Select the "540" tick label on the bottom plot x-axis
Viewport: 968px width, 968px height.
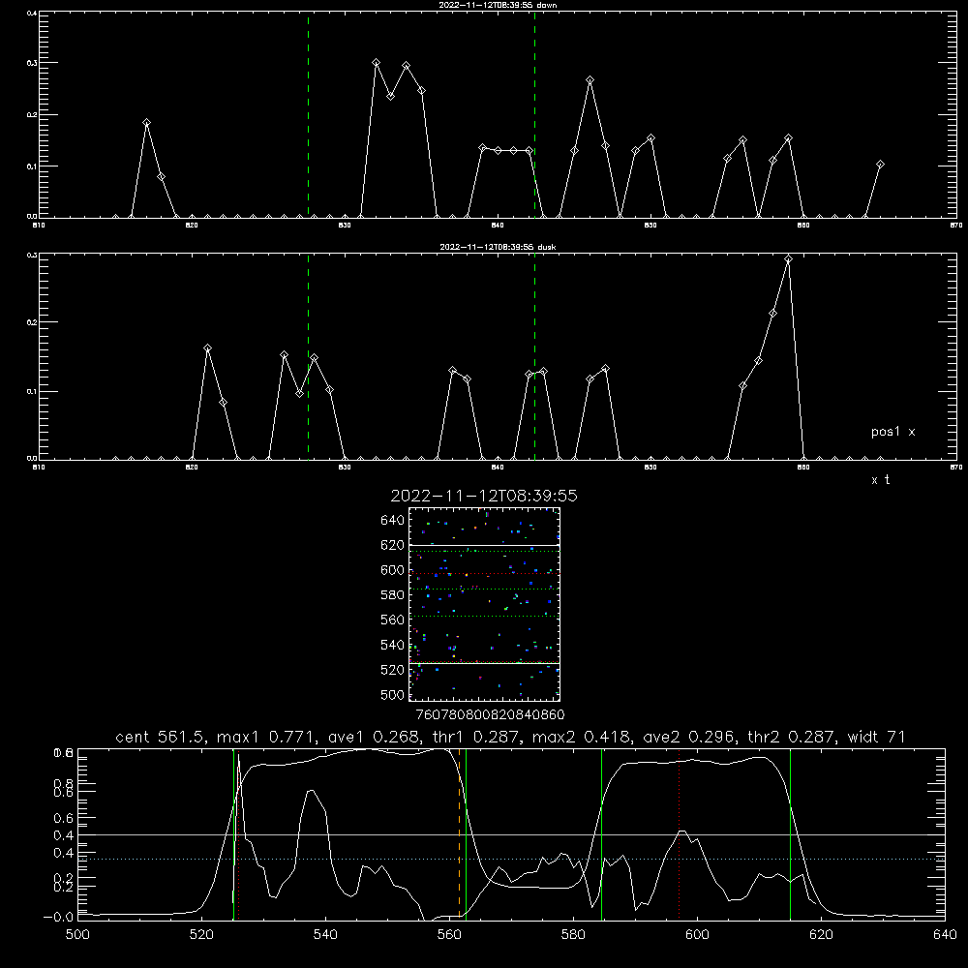click(325, 935)
